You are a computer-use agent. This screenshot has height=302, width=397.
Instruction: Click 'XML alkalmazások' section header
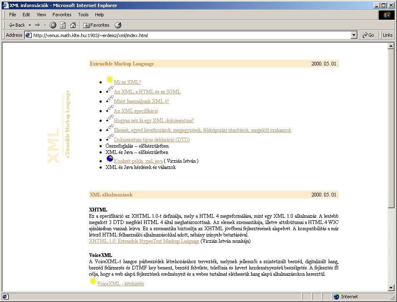[x=111, y=195]
